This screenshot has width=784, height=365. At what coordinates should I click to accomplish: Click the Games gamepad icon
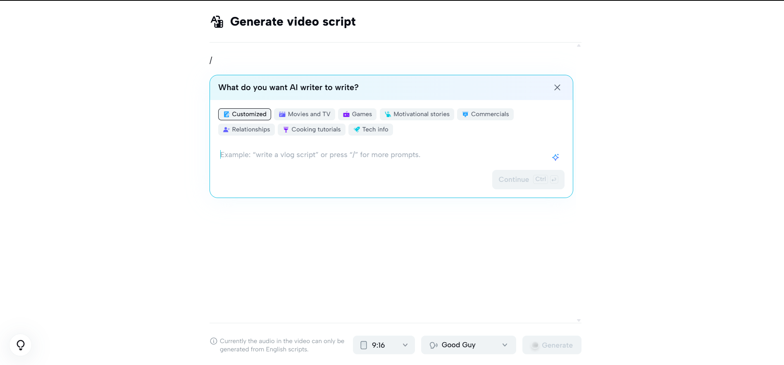(x=346, y=114)
